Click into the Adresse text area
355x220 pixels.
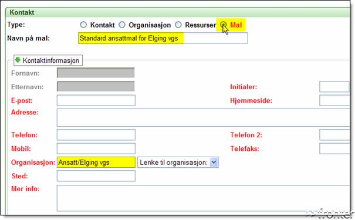click(203, 117)
